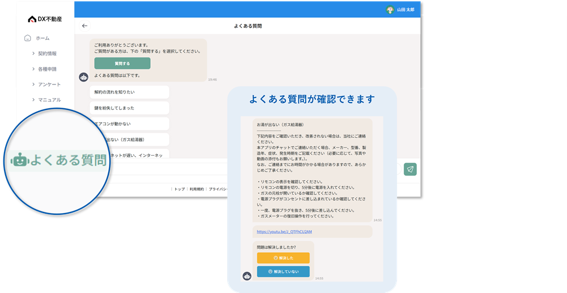Open the youtu.be video link
The width and height of the screenshot is (567, 293).
pos(284,232)
